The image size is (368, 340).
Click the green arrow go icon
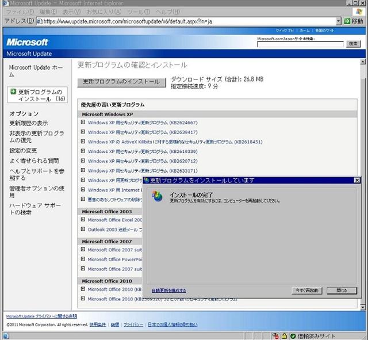pos(347,21)
